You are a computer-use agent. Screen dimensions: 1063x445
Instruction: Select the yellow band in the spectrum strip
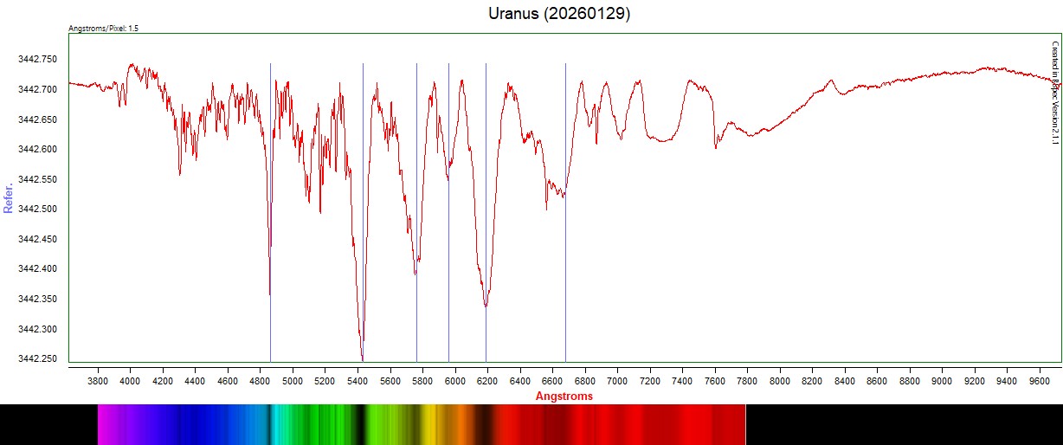pos(428,424)
